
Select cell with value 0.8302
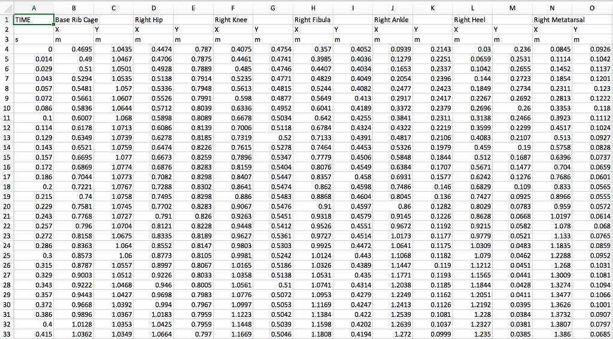(x=193, y=186)
